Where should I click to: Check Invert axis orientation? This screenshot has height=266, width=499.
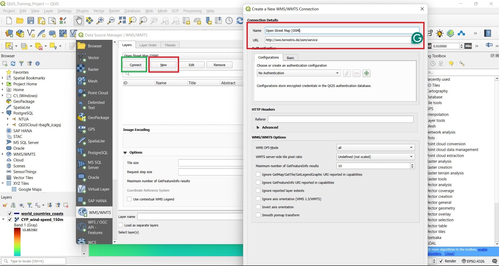point(258,207)
